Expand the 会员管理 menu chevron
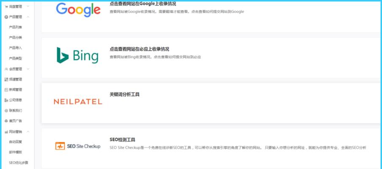Image resolution: width=382 pixels, height=169 pixels. click(28, 69)
